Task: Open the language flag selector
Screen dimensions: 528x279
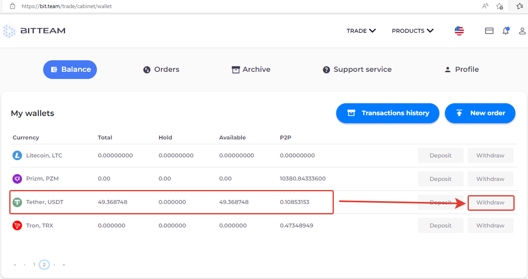Action: (x=459, y=31)
